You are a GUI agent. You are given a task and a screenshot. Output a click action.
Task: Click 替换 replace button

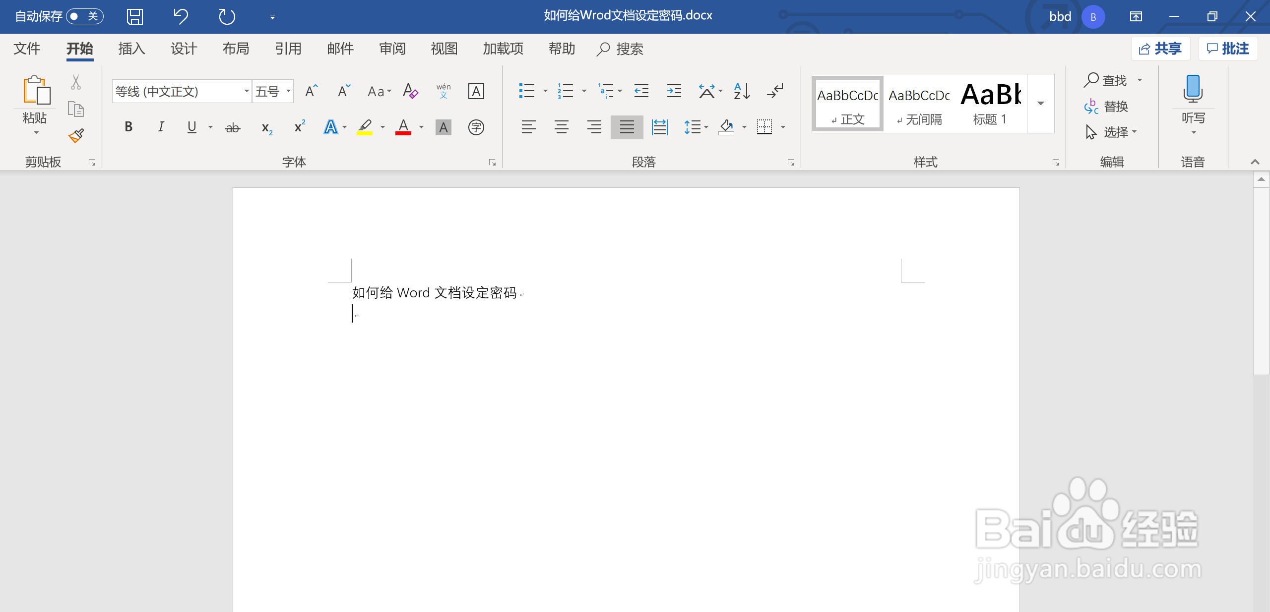coord(1106,106)
